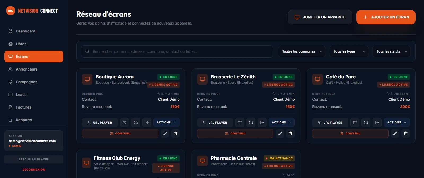This screenshot has height=178, width=424.
Task: Open Hôtes section in sidebar
Action: click(x=34, y=44)
